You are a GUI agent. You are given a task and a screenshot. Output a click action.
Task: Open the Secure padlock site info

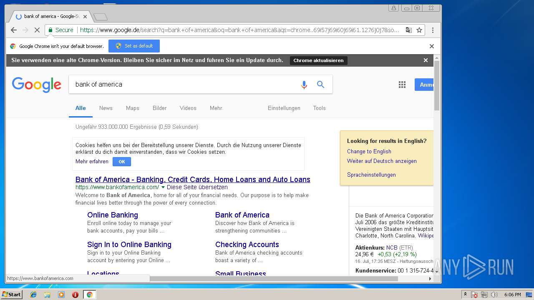pos(61,30)
